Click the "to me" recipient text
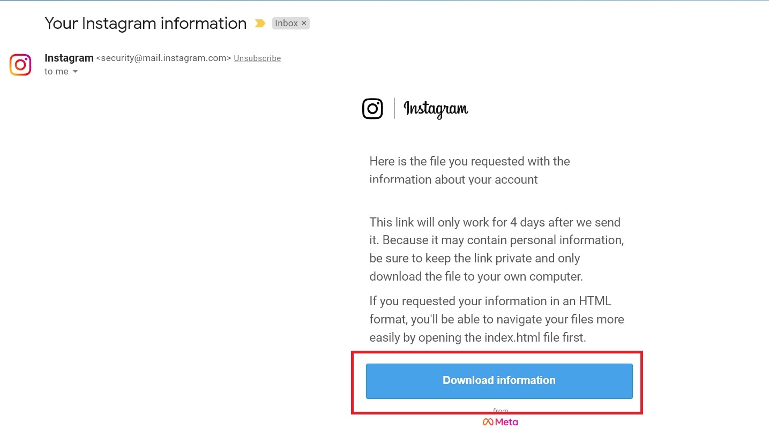Image resolution: width=769 pixels, height=430 pixels. 56,72
